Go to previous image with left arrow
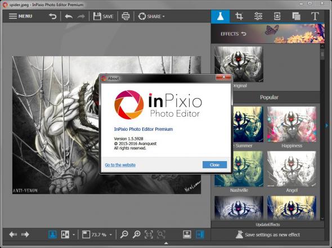The width and height of the screenshot is (332, 248). (x=13, y=235)
